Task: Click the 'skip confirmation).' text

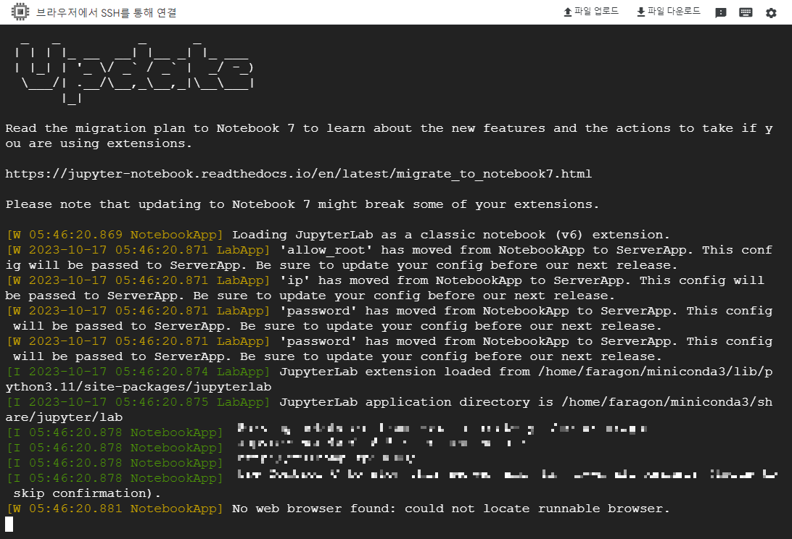Action: (x=87, y=493)
